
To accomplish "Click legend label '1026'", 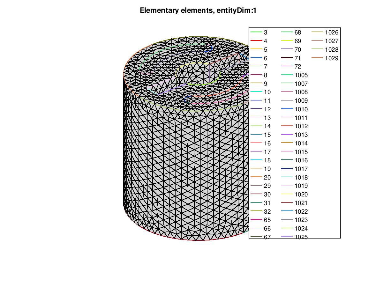I will point(332,33).
